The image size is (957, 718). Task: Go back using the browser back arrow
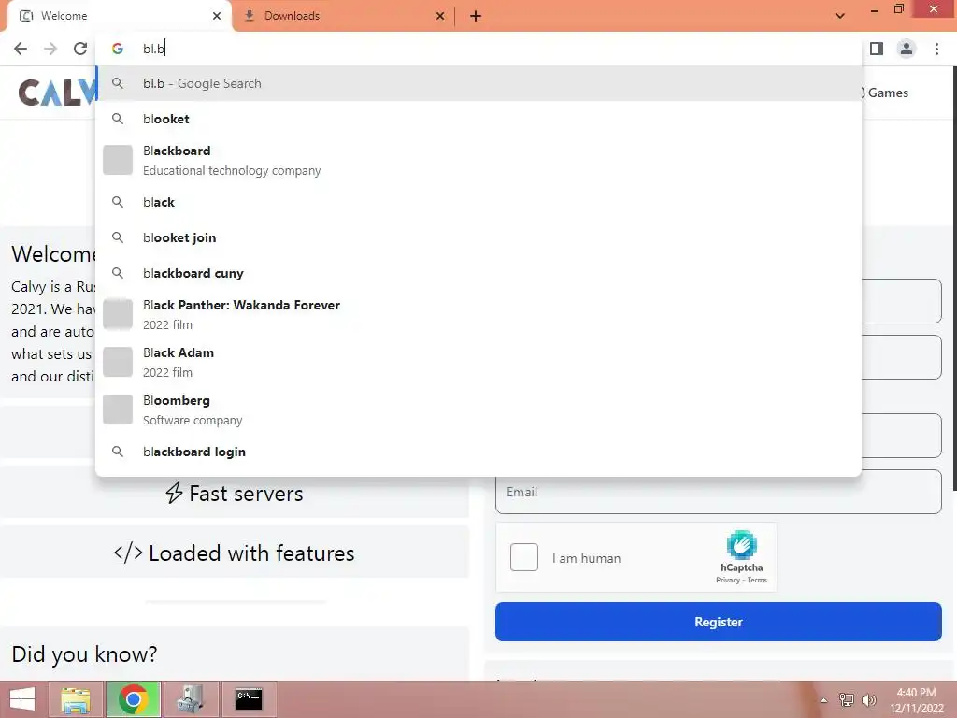click(x=21, y=49)
